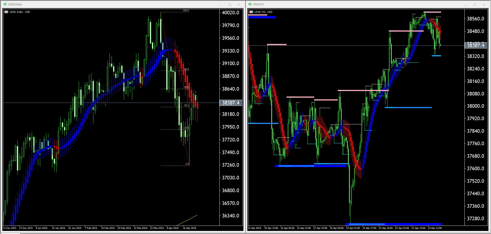Image resolution: width=491 pixels, height=234 pixels.
Task: Click the one-click trading icon on H1 chart
Action: pos(251,12)
